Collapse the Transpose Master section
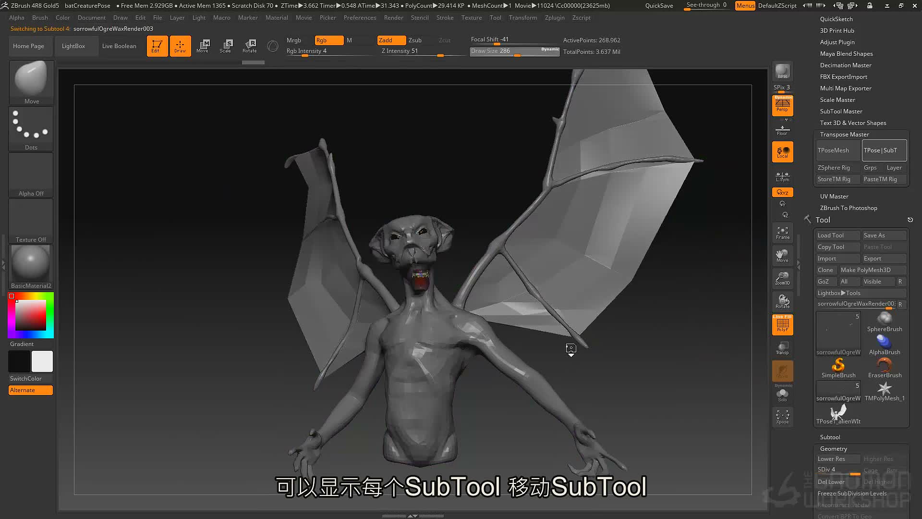 point(844,135)
